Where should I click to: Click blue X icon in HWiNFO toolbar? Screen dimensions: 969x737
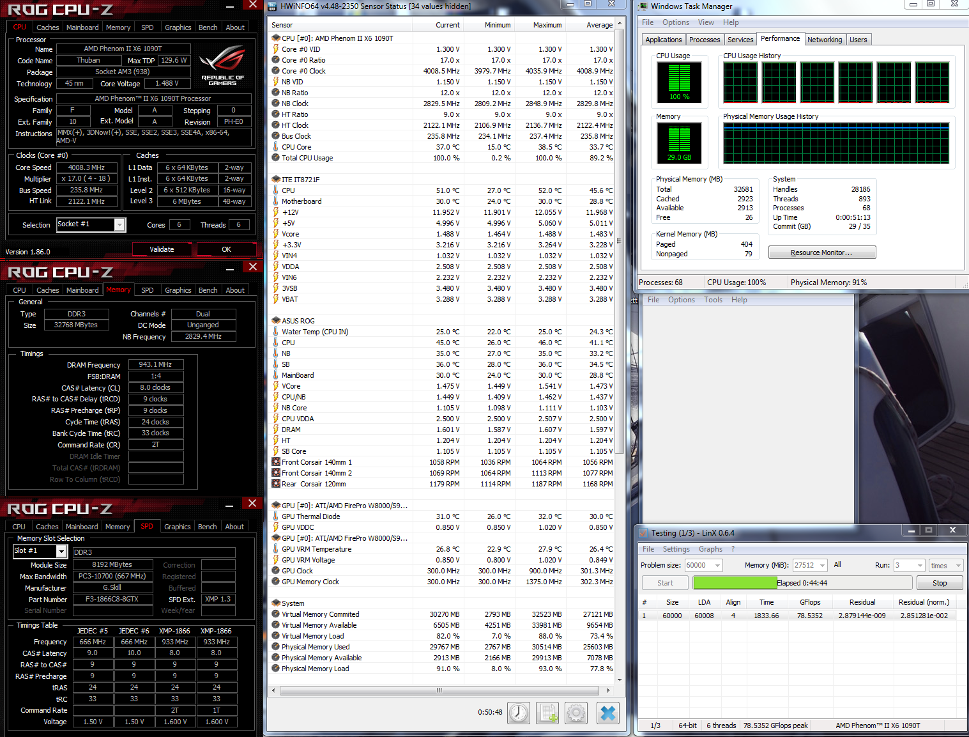608,713
